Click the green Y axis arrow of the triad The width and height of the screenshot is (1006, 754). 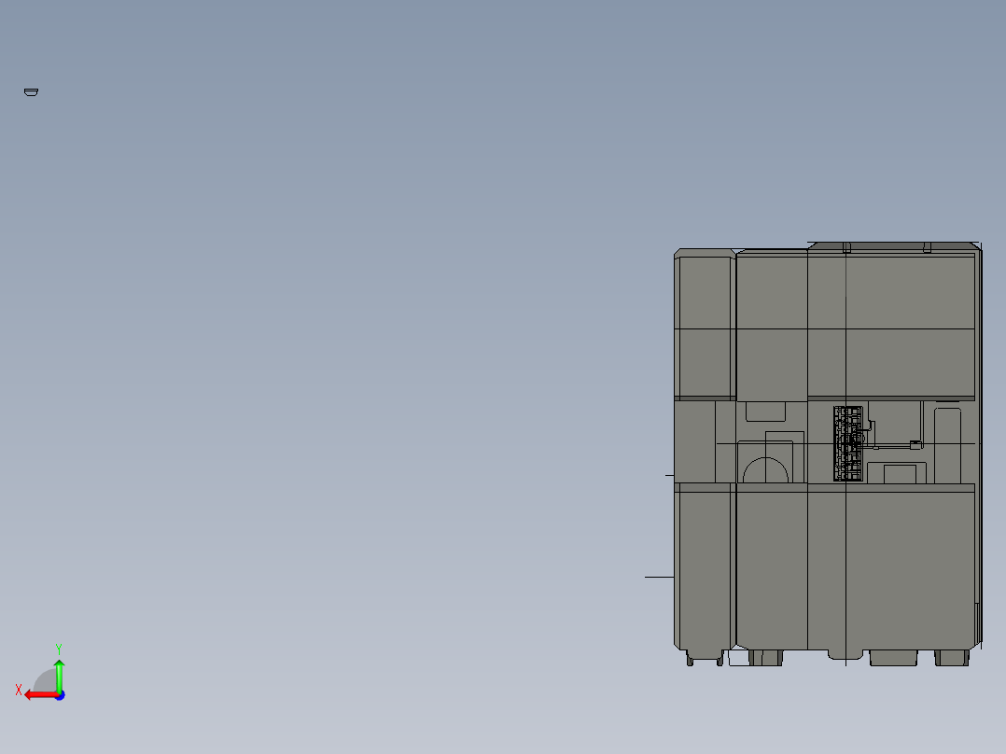(x=59, y=675)
